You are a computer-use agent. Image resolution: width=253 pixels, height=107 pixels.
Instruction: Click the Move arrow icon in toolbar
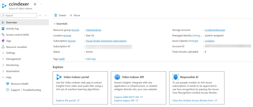point(71,15)
